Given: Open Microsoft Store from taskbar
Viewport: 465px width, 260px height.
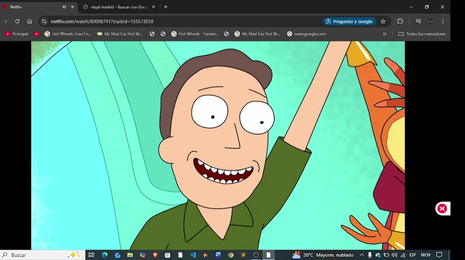Looking at the screenshot, I should tap(168, 255).
